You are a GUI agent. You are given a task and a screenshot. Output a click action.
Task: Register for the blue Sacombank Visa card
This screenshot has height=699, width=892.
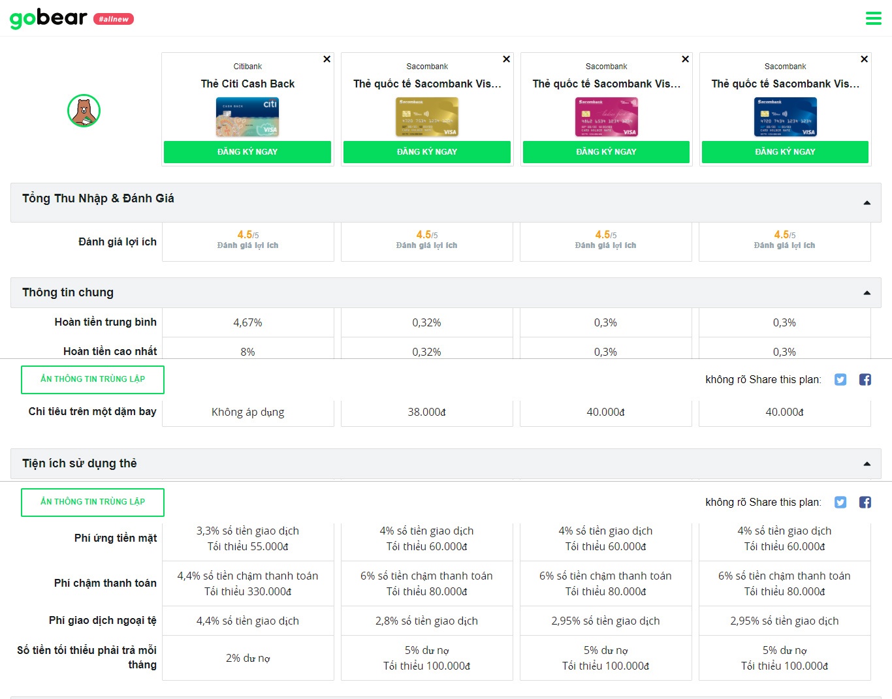(x=785, y=152)
